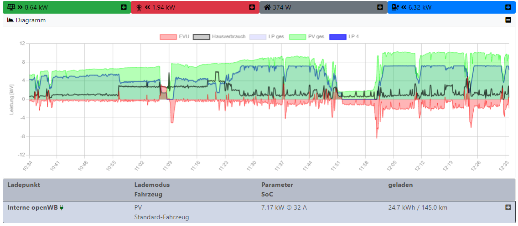
Task: Expand the grey house consumption card
Action: 380,7
